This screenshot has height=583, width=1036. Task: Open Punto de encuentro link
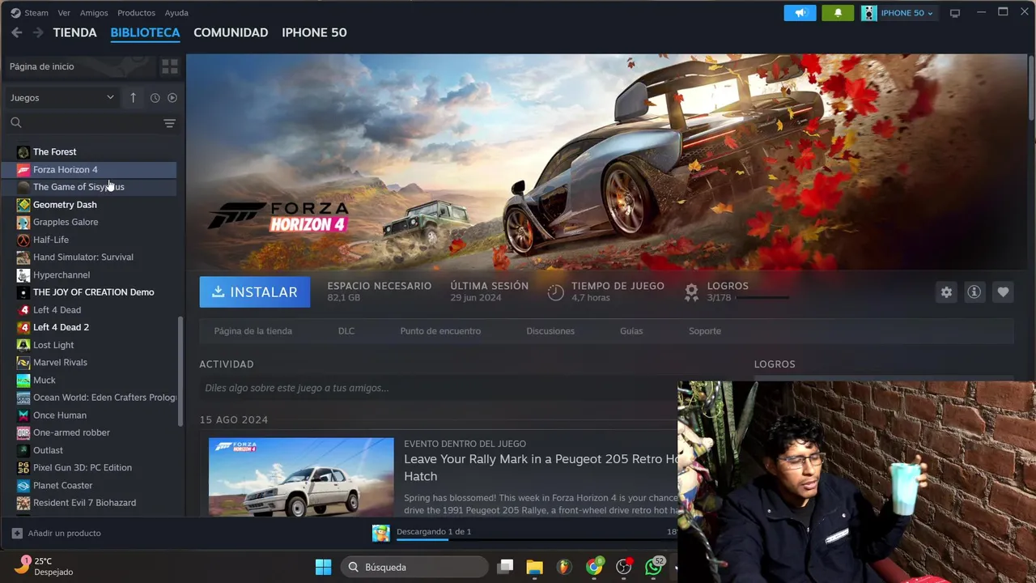point(440,331)
